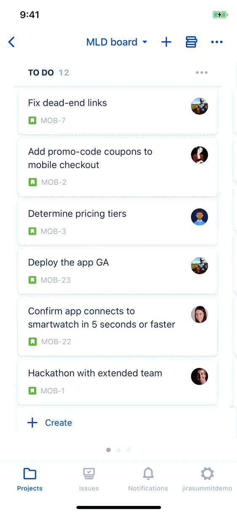The image size is (237, 514).
Task: Tap avatar on Hackathon with extended team
Action: coord(200,376)
